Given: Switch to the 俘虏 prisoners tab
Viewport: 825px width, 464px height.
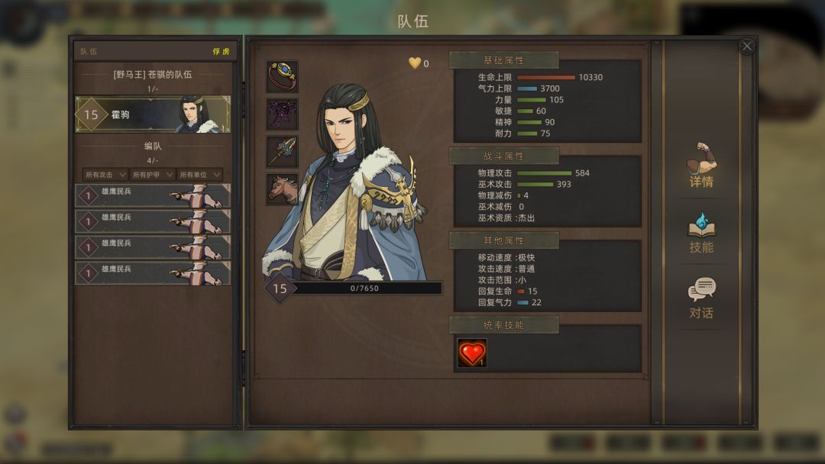Looking at the screenshot, I should click(x=221, y=51).
